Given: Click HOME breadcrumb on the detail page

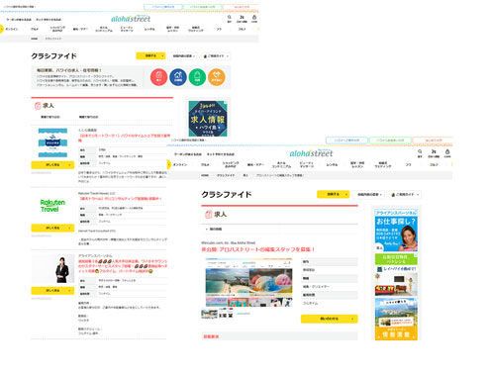Looking at the screenshot, I should [205, 175].
